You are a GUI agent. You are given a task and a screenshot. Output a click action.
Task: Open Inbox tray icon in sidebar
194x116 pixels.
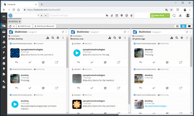point(4,31)
